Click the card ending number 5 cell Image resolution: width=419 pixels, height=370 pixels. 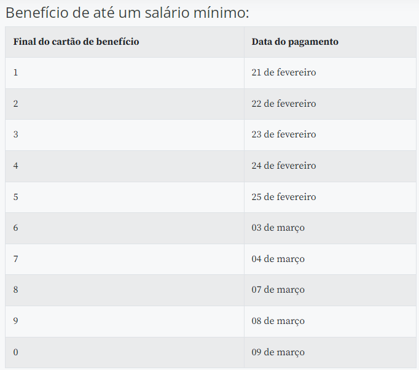[x=16, y=197]
